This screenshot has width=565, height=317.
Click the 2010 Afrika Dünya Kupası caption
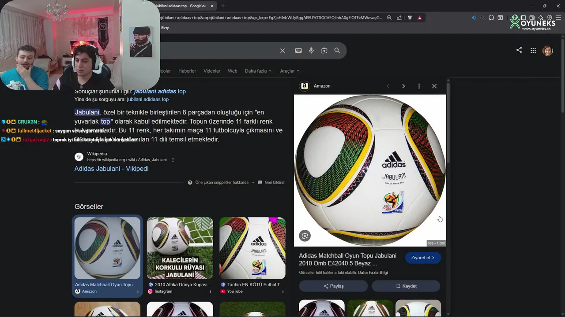183,285
